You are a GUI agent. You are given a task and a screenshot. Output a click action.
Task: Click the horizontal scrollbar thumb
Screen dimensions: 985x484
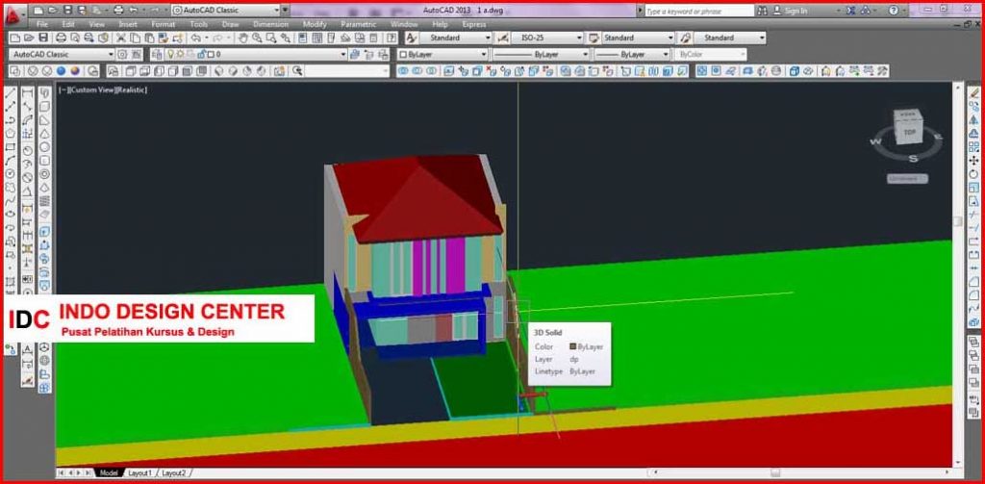pyautogui.click(x=776, y=472)
